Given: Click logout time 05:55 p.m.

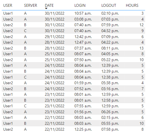Looking at the screenshot, I should point(110,124).
